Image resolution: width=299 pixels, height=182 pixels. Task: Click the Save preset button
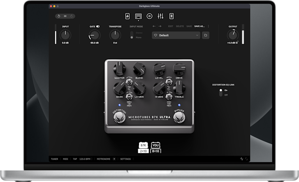pyautogui.click(x=189, y=26)
